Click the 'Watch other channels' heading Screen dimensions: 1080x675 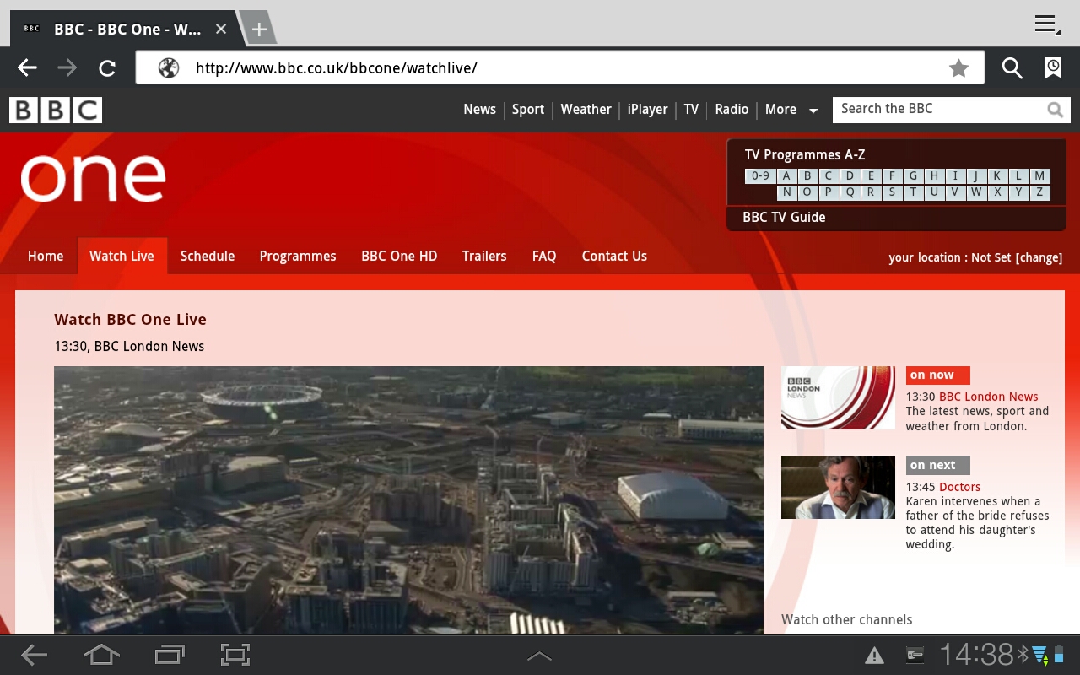pyautogui.click(x=846, y=620)
